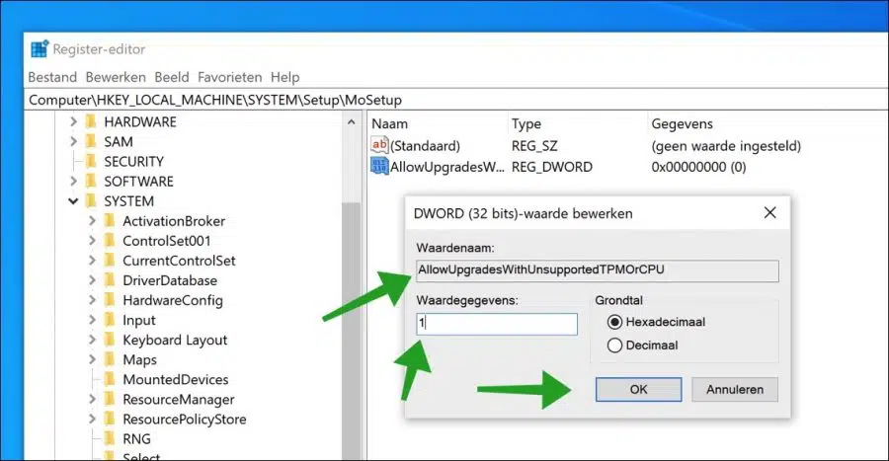Expand the DriverDatabase key
889x461 pixels.
point(93,280)
